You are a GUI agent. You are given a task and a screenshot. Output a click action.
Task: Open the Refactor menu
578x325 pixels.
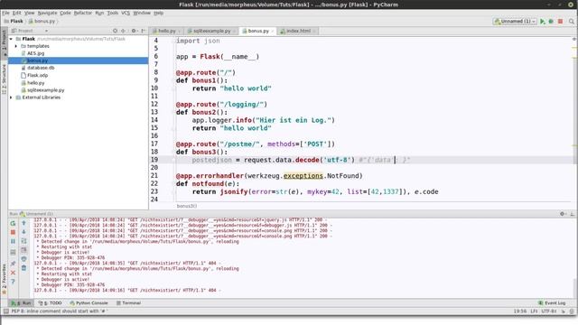click(x=82, y=13)
